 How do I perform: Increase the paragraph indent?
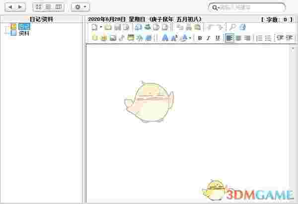tap(289, 38)
